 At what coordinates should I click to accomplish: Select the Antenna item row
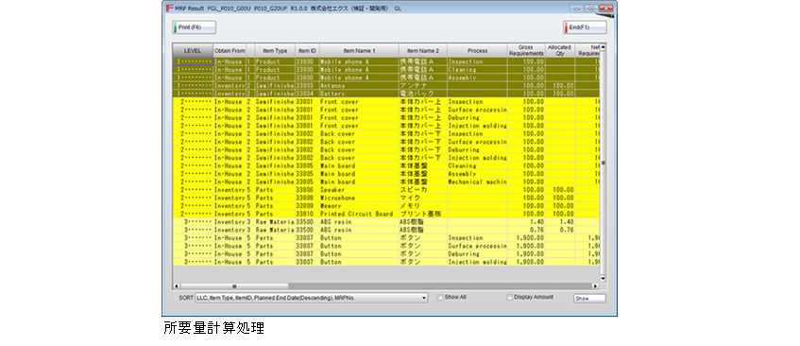tap(386, 86)
